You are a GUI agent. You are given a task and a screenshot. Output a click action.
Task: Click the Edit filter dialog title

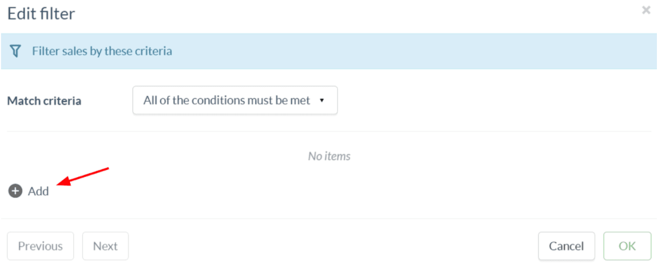41,14
